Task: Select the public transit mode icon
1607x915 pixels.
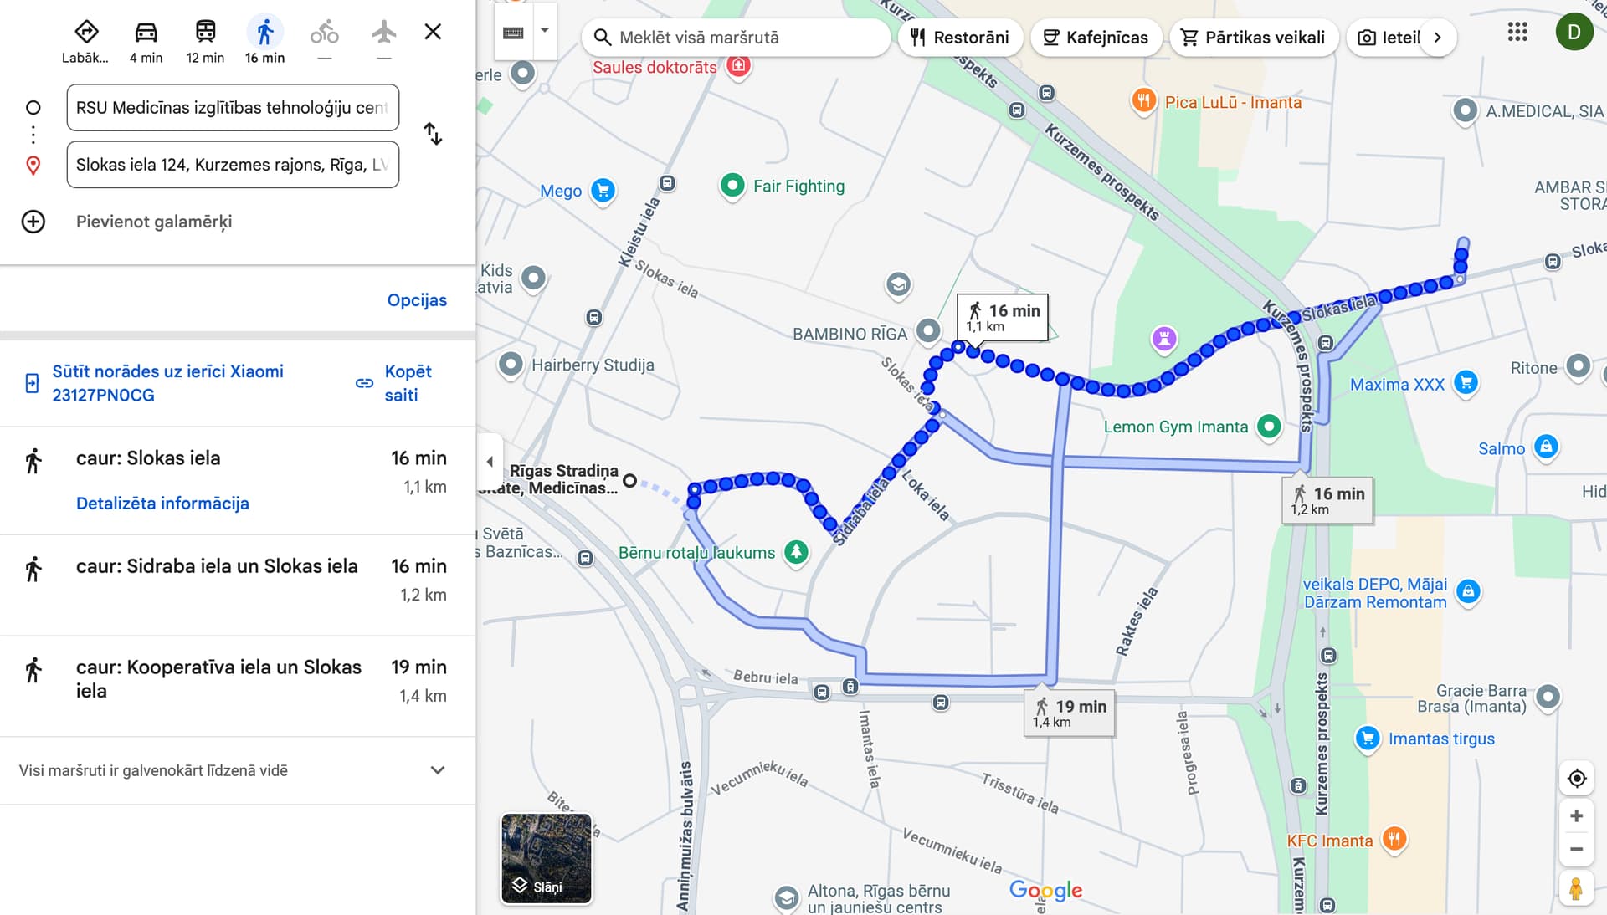Action: coord(205,33)
